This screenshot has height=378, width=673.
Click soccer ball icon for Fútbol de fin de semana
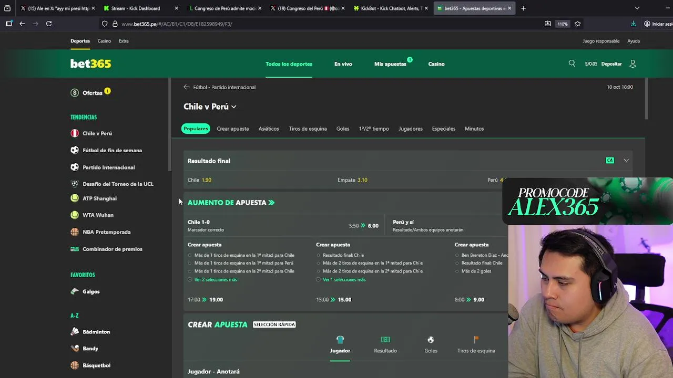pyautogui.click(x=75, y=150)
